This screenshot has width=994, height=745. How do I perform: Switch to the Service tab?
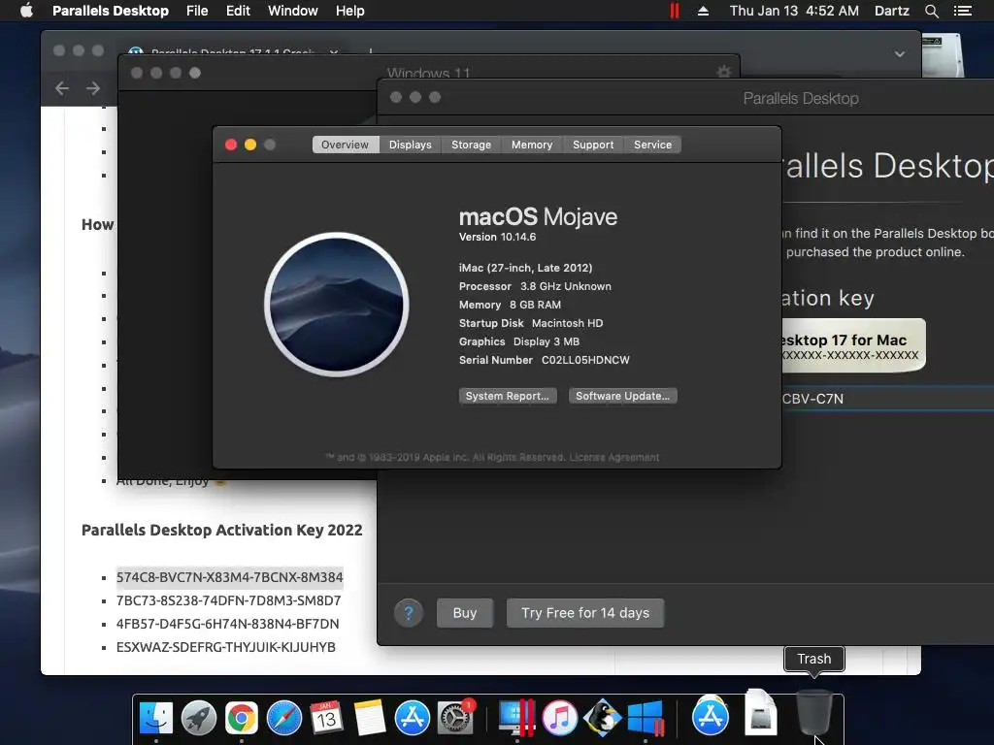[653, 145]
